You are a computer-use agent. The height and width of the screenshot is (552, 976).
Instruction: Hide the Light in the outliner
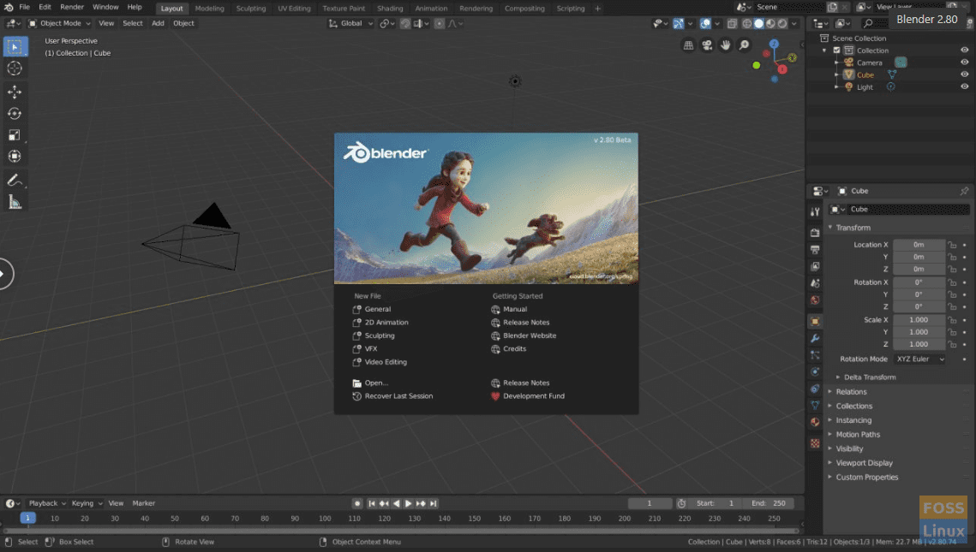pos(964,87)
